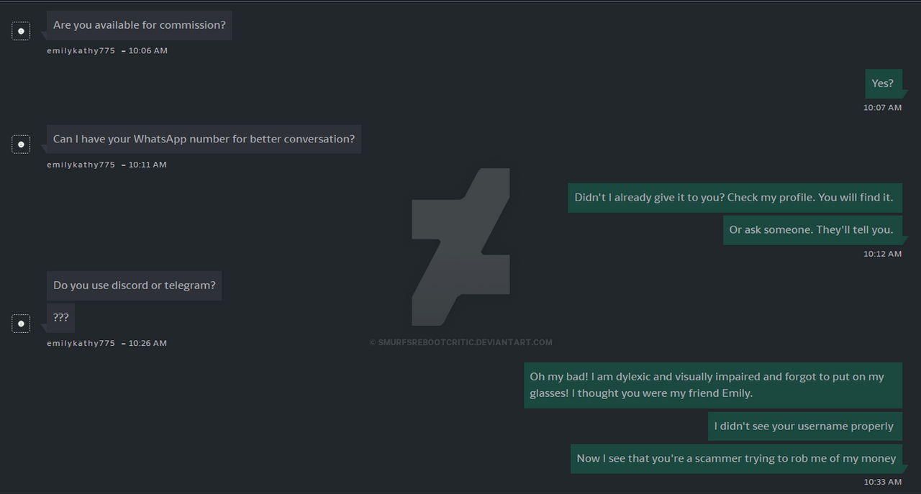This screenshot has width=921, height=494.
Task: Select 'Can I have your WhatsApp number' message
Action: point(204,139)
